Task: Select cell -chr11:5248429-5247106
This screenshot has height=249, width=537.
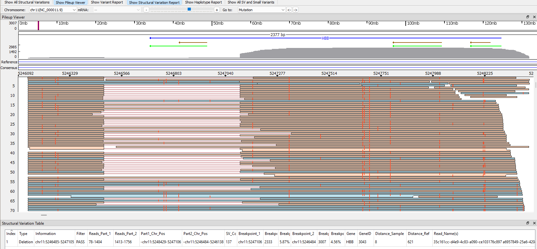Action: pyautogui.click(x=161, y=242)
